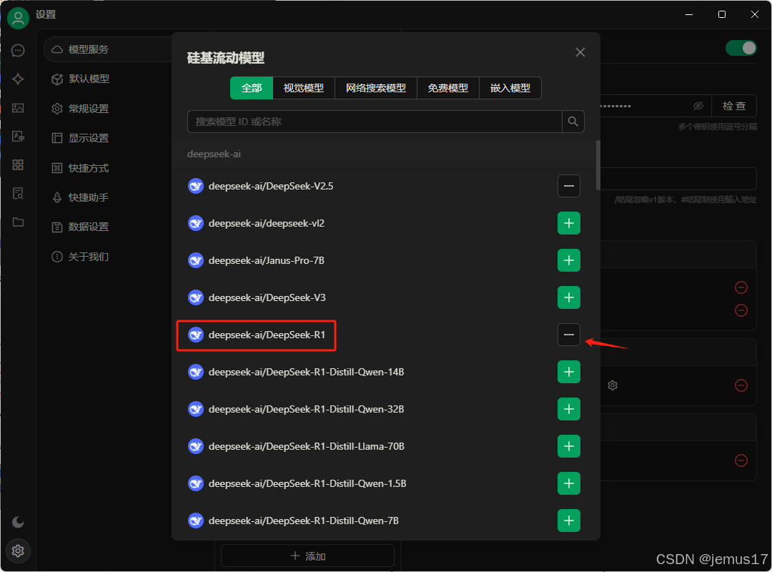Select deepseek-ai/DeepSeek-V3 row text
The image size is (772, 572).
(267, 297)
